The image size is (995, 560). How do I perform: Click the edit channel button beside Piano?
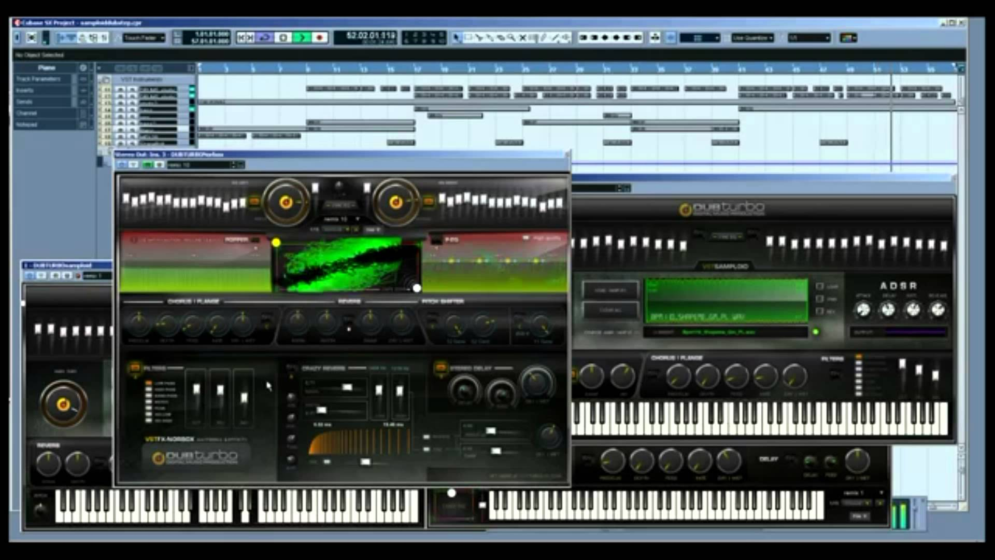(x=83, y=67)
